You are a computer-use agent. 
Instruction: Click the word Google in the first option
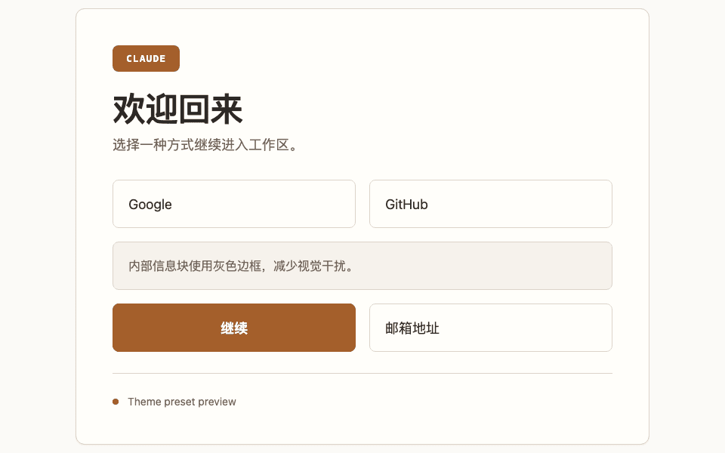coord(150,205)
